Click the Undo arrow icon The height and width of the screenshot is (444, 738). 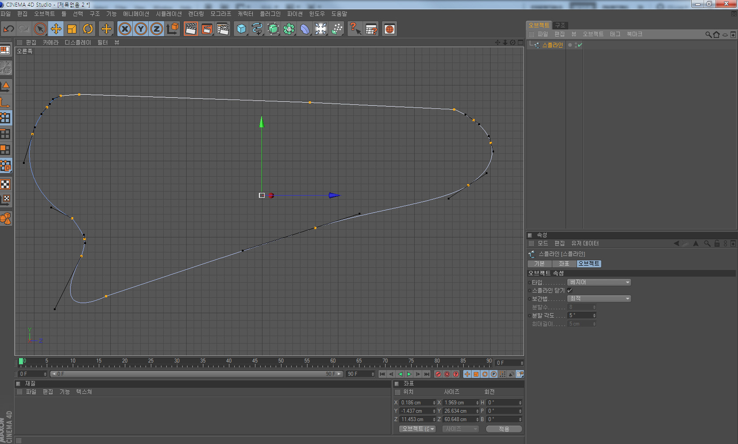pyautogui.click(x=8, y=29)
